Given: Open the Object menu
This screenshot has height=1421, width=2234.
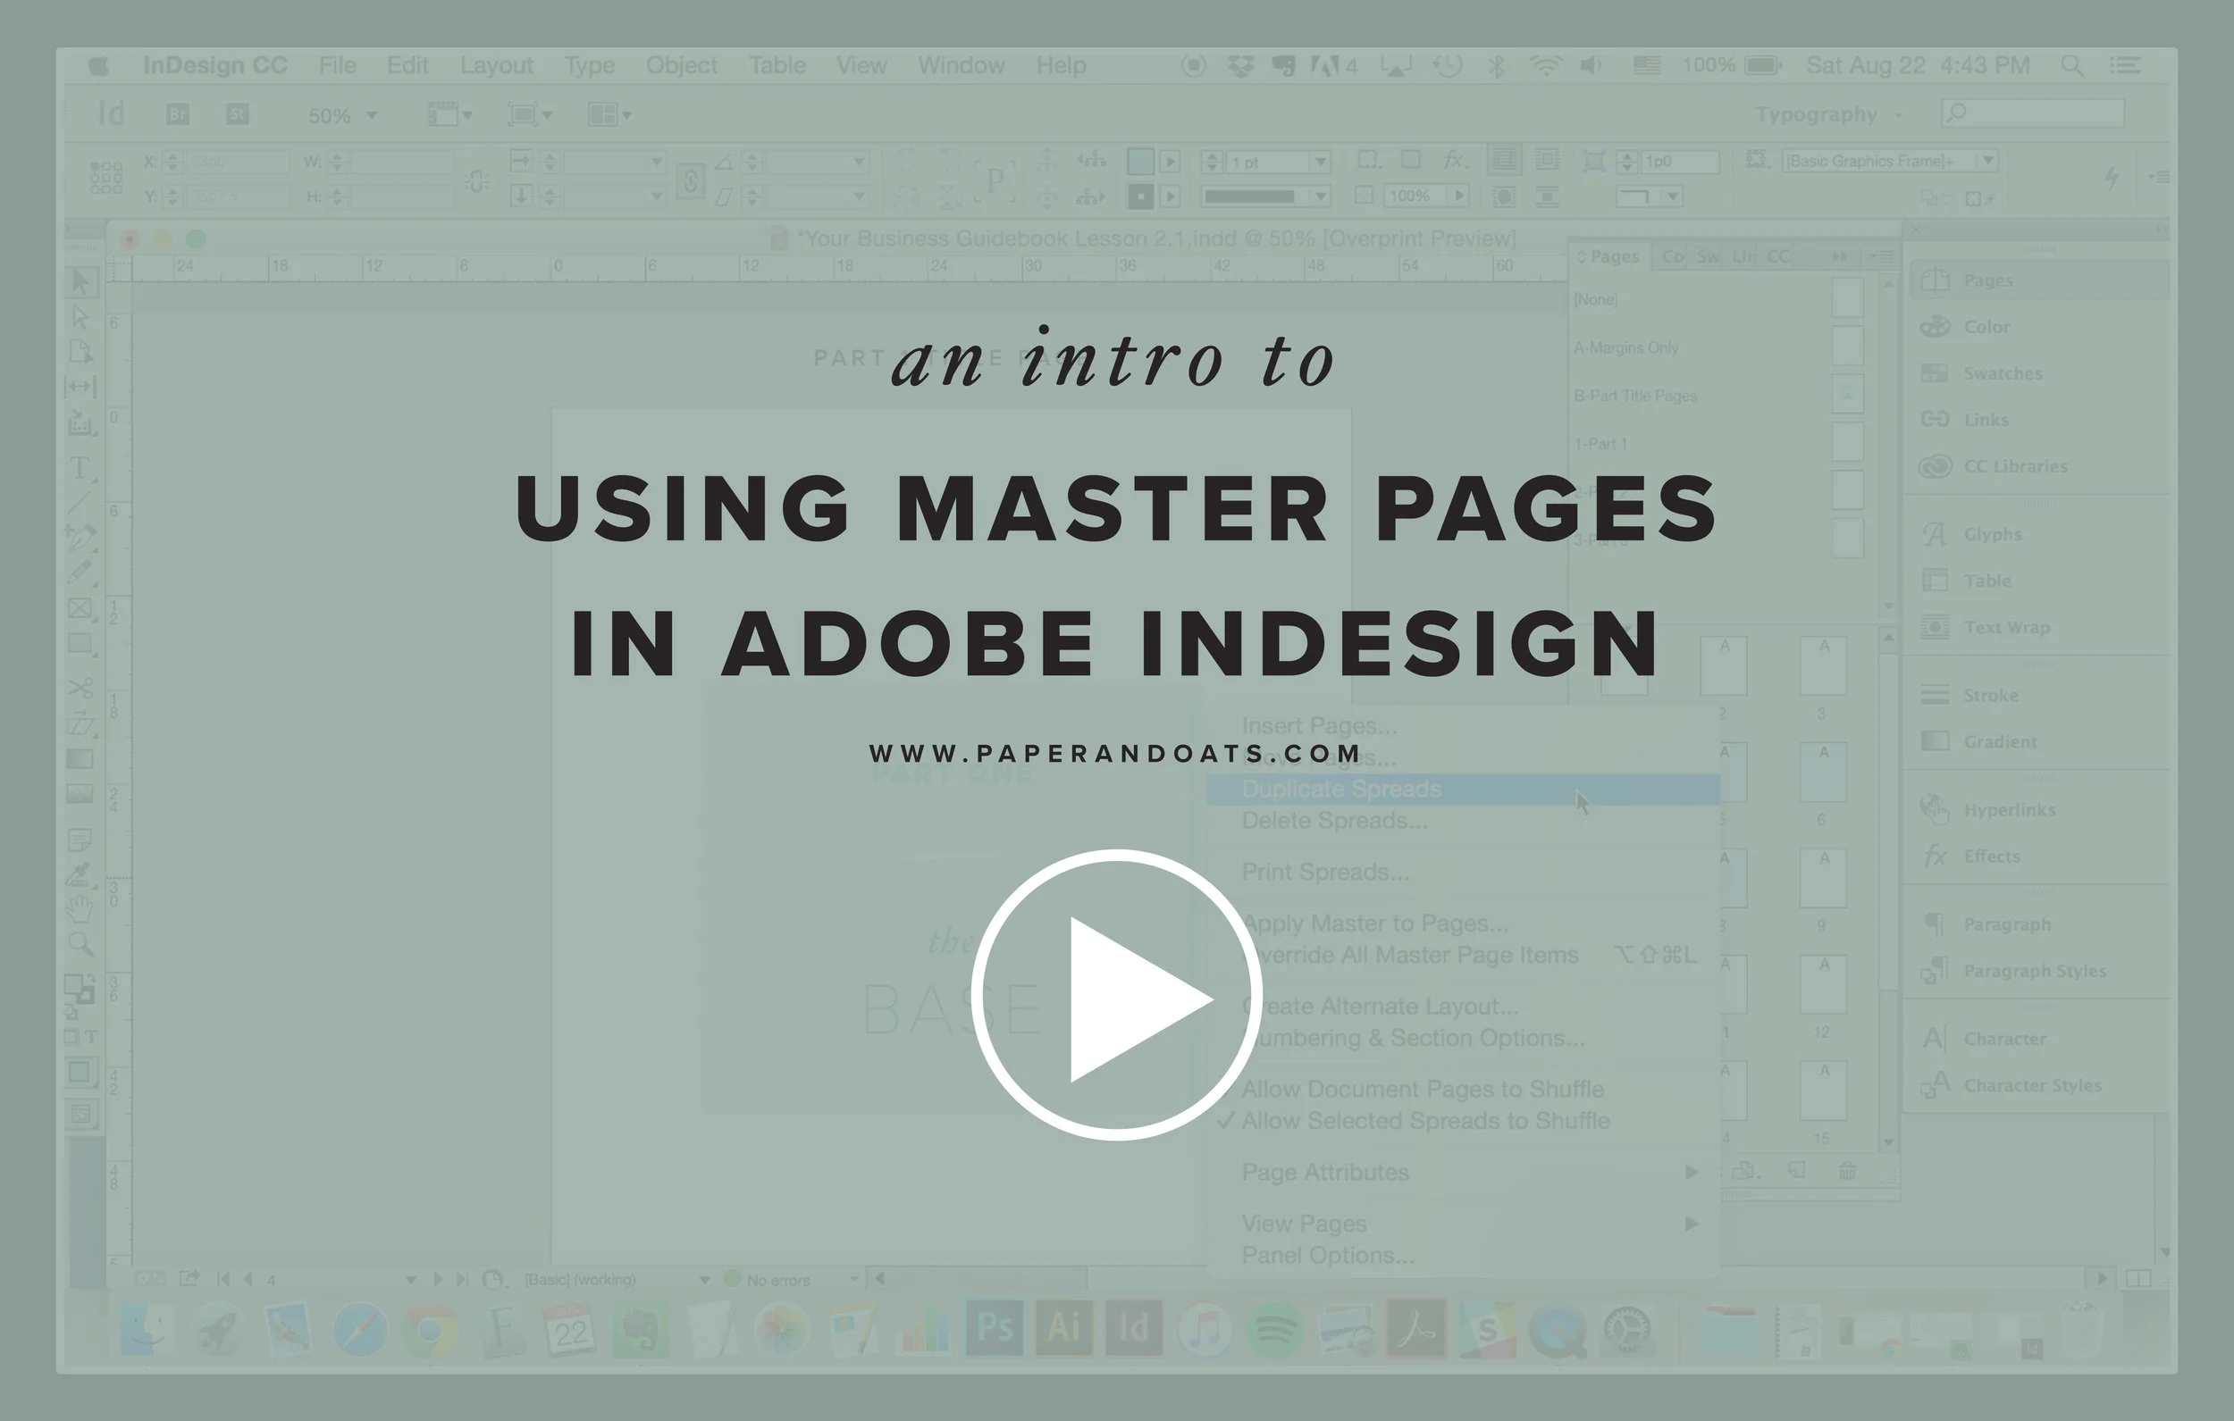Looking at the screenshot, I should (x=682, y=66).
